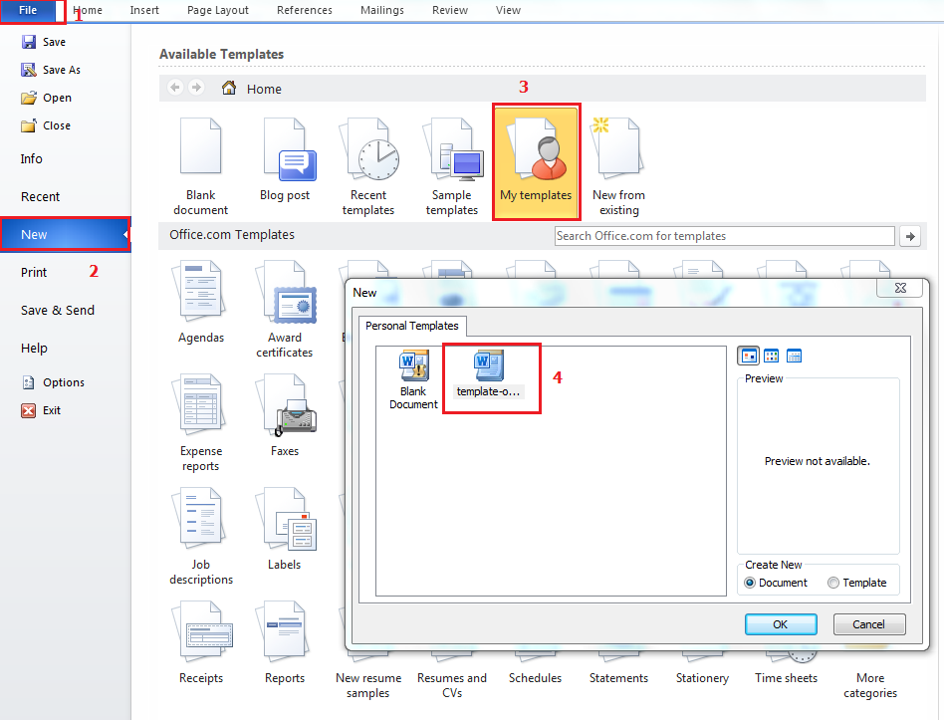
Task: Select the template-o... personal template
Action: pos(488,374)
